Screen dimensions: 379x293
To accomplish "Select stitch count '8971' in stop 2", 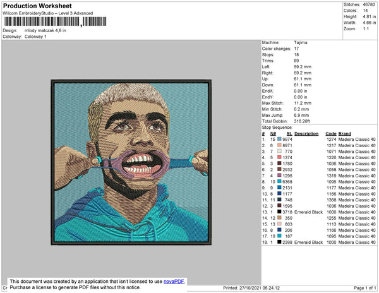I will pos(287,145).
